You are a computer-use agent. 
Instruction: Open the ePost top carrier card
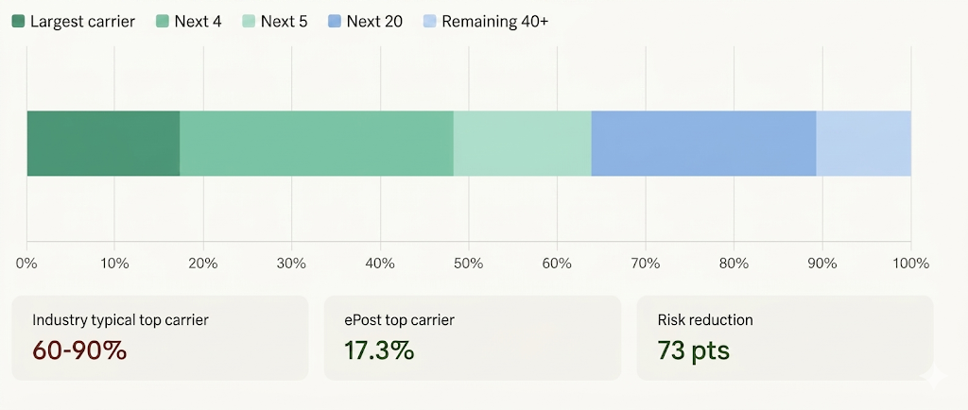coord(472,337)
